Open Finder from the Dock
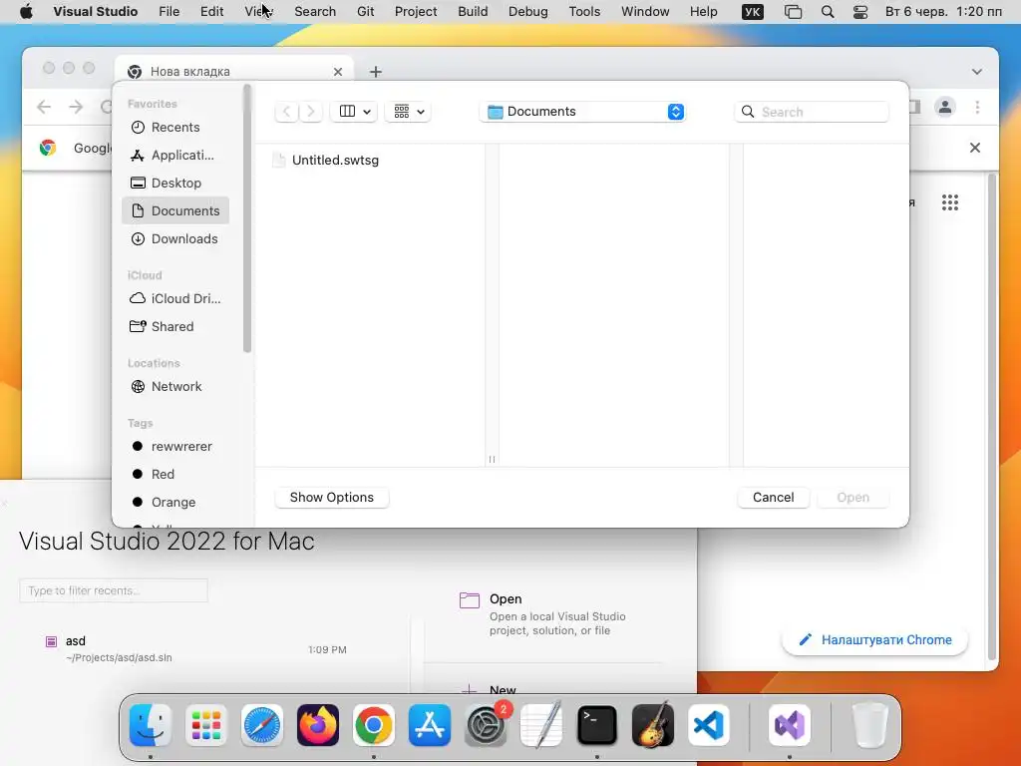The image size is (1021, 766). [x=151, y=725]
